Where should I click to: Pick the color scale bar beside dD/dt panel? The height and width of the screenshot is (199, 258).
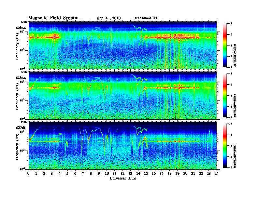pyautogui.click(x=224, y=96)
